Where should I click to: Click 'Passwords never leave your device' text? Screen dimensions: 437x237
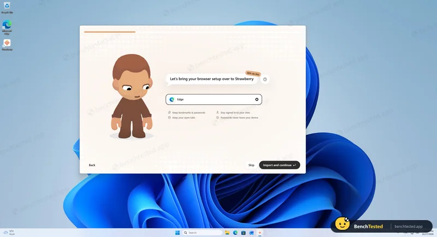239,118
